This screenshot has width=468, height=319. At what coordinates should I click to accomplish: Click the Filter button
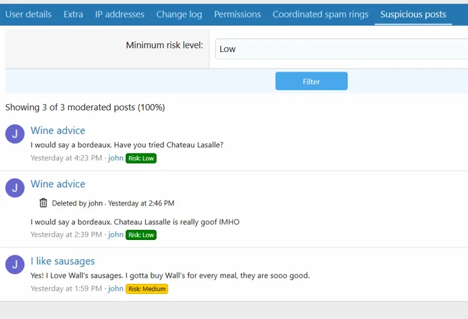click(x=311, y=81)
